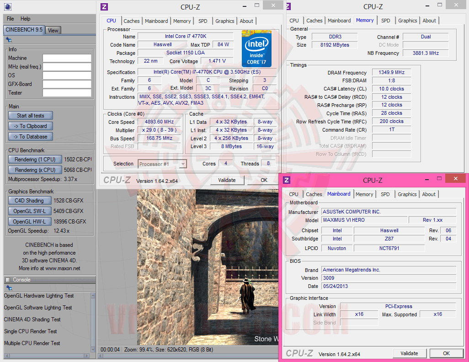Click 'More info at www.maxon.net' text

tap(49, 268)
